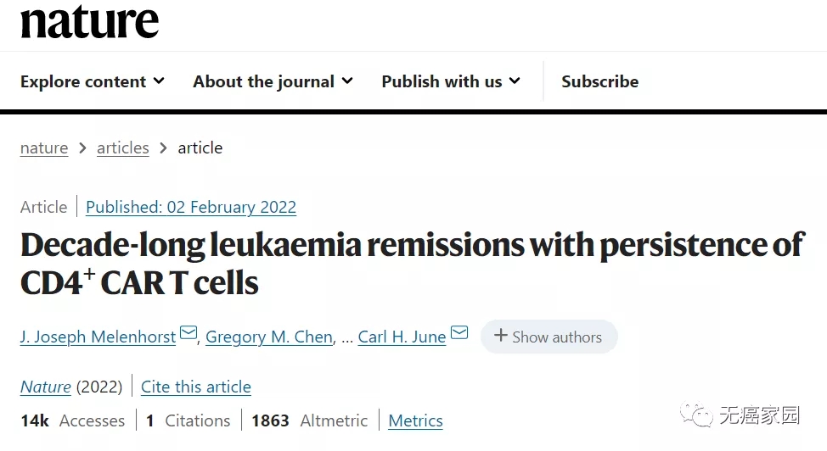Click the Cite this article link
The image size is (827, 451).
(x=196, y=387)
